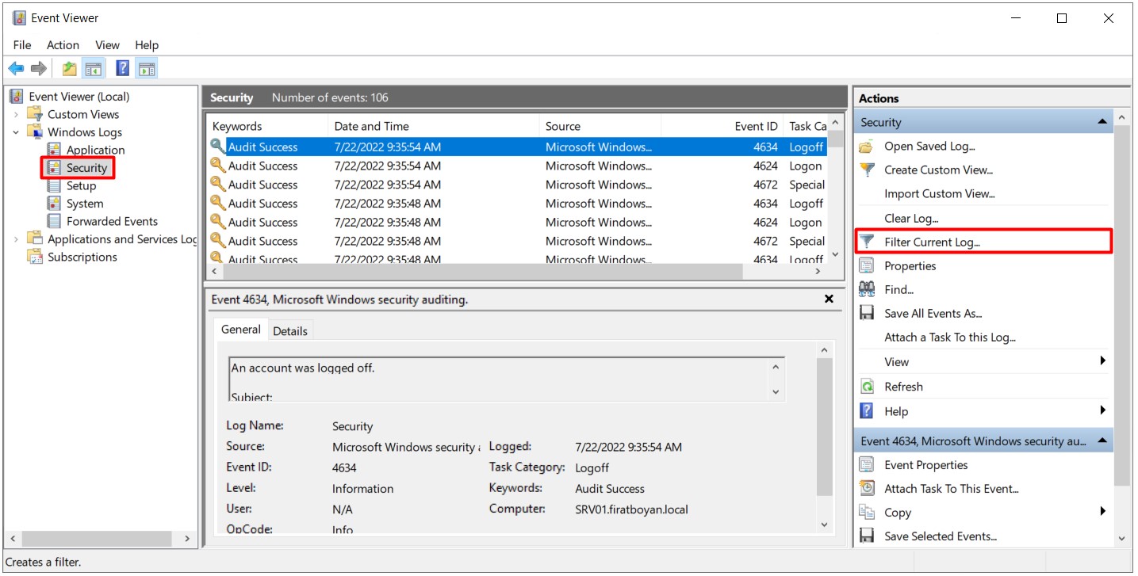Click the Properties icon under Security actions
This screenshot has height=576, width=1138.
tap(867, 266)
